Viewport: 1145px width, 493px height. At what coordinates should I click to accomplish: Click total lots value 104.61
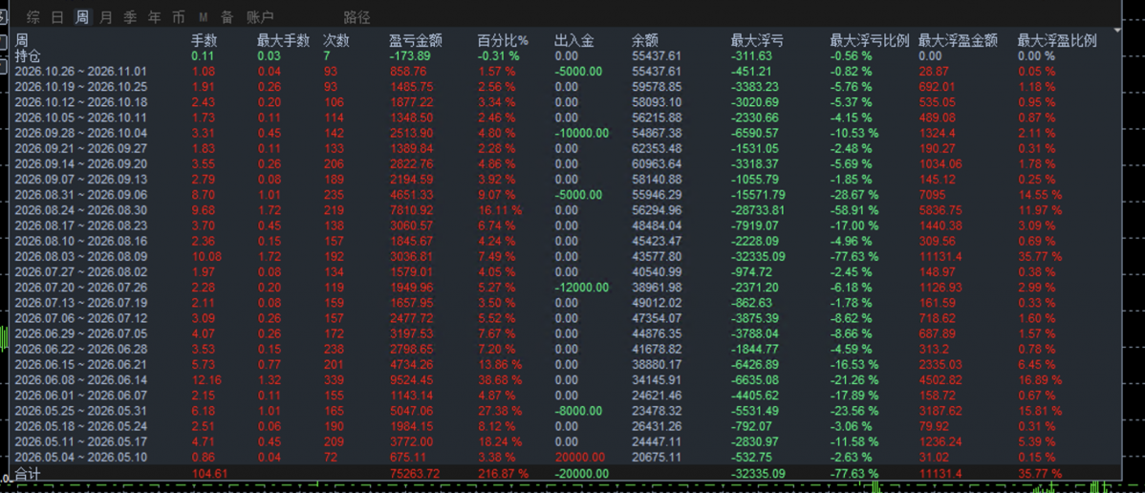tap(209, 474)
